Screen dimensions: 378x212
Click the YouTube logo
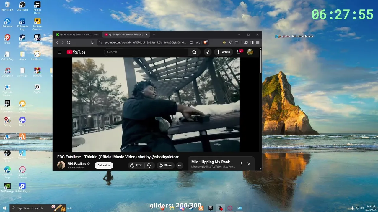76,52
